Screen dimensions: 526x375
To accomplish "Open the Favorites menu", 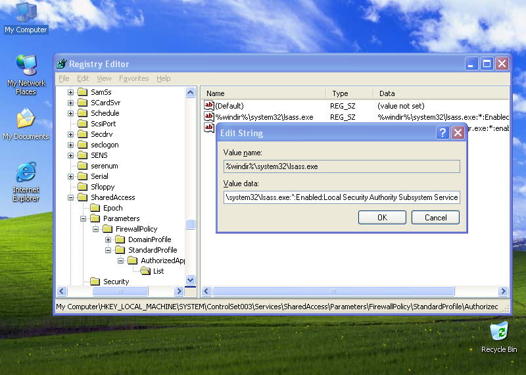I will coord(134,78).
